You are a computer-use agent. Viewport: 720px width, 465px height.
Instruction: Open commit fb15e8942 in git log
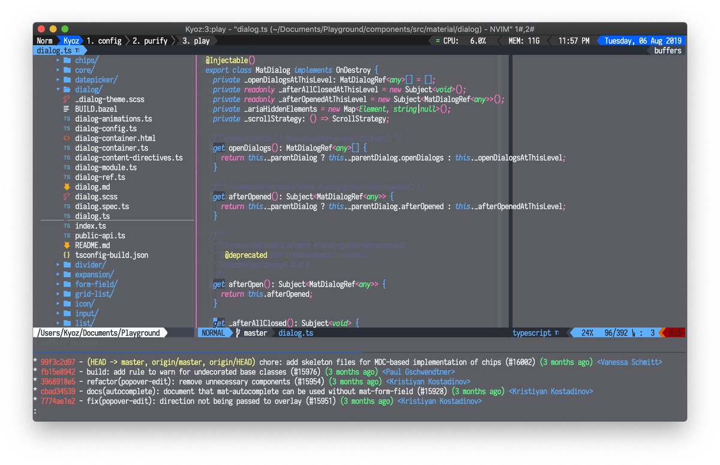tap(58, 372)
